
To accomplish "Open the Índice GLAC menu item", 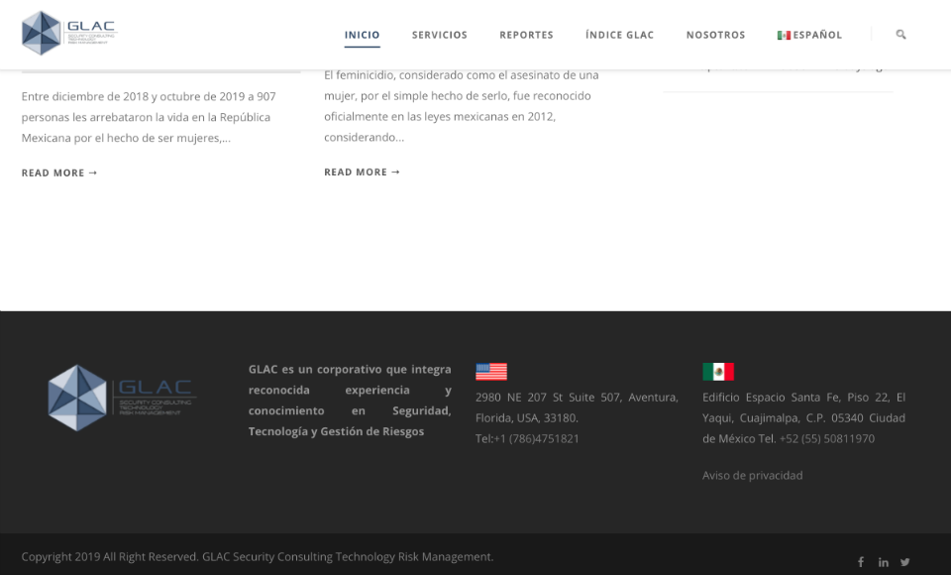I will pos(619,35).
